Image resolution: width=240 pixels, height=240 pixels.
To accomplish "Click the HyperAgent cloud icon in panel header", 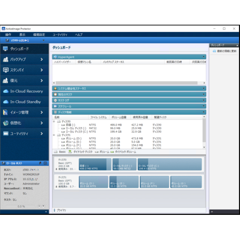I will click(55, 57).
